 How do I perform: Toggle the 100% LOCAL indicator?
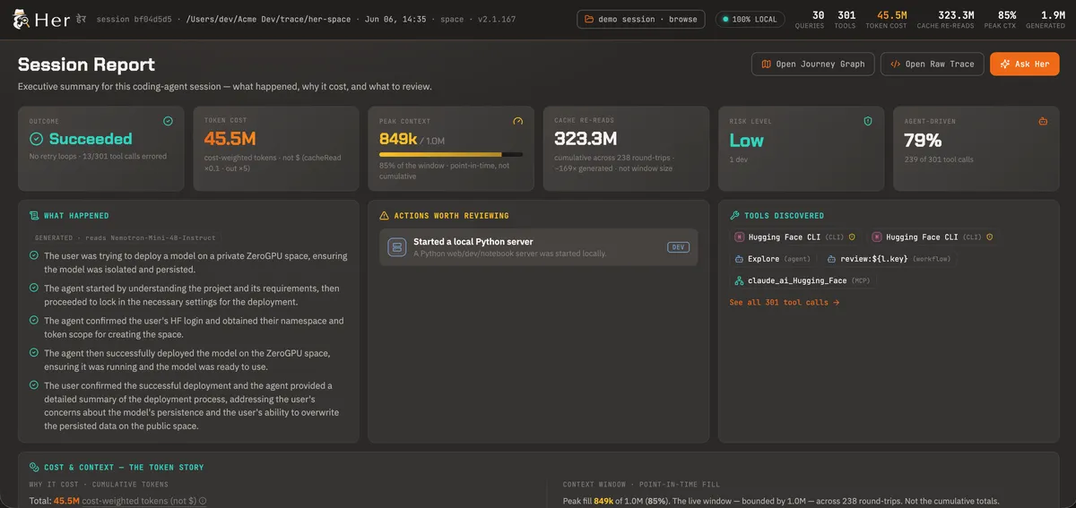point(750,19)
